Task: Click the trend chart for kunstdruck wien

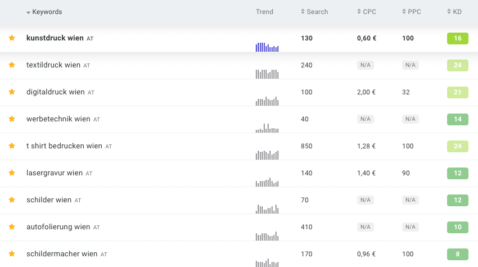Action: coord(267,47)
